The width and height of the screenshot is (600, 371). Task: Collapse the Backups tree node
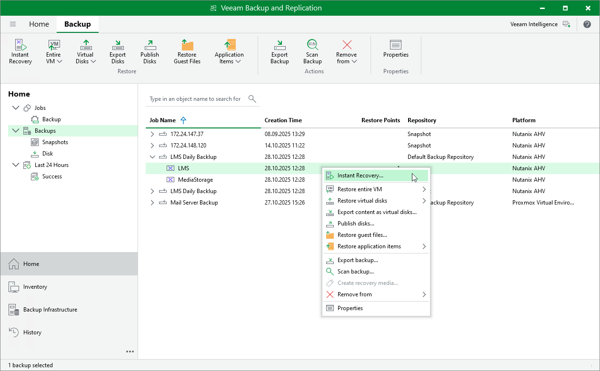(x=16, y=131)
